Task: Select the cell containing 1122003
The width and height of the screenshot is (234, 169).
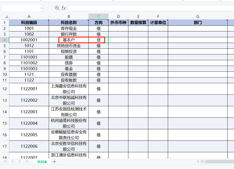Action: tap(29, 112)
